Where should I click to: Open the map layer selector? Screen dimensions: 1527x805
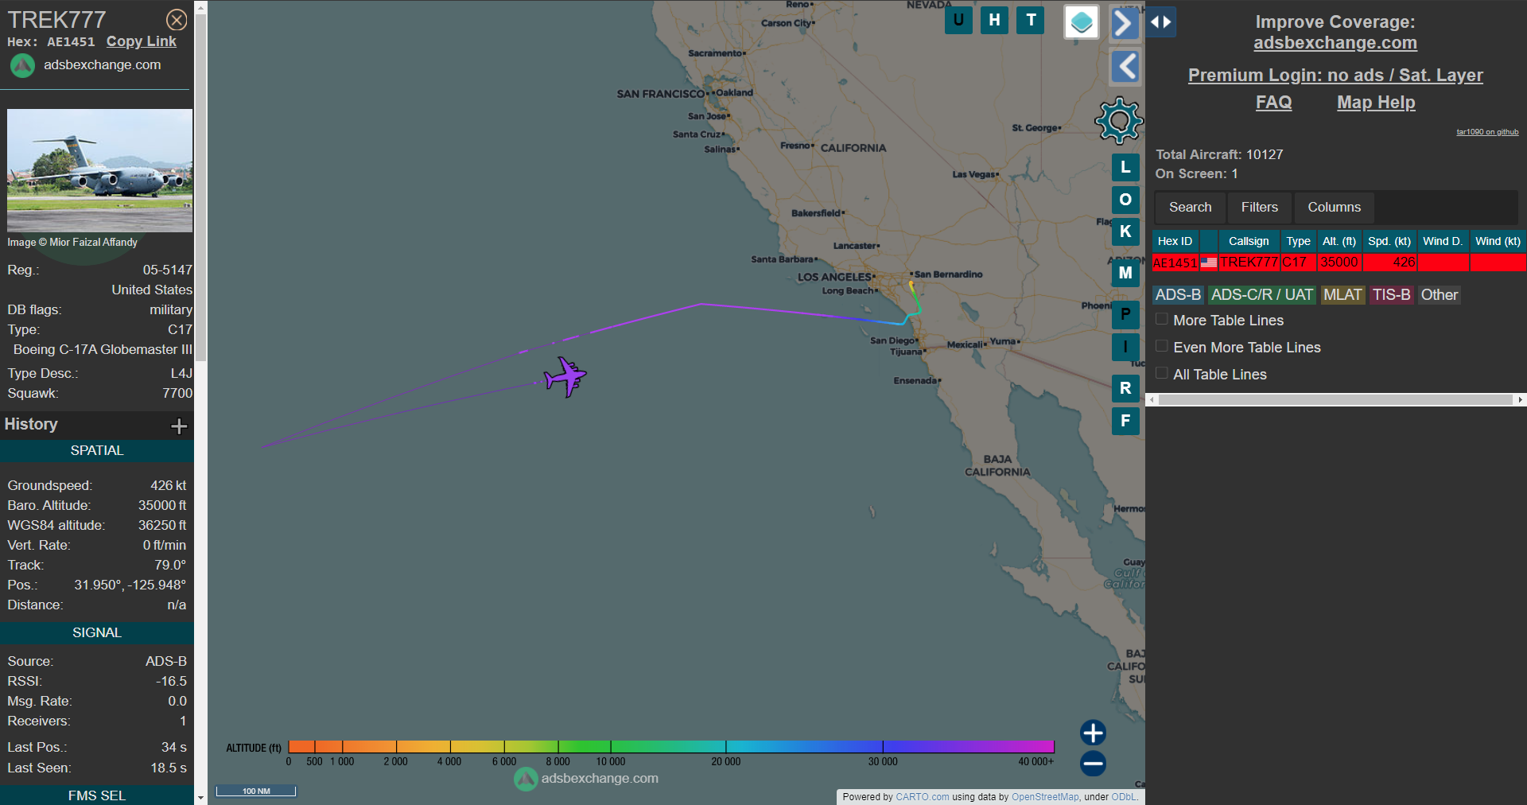pos(1082,22)
